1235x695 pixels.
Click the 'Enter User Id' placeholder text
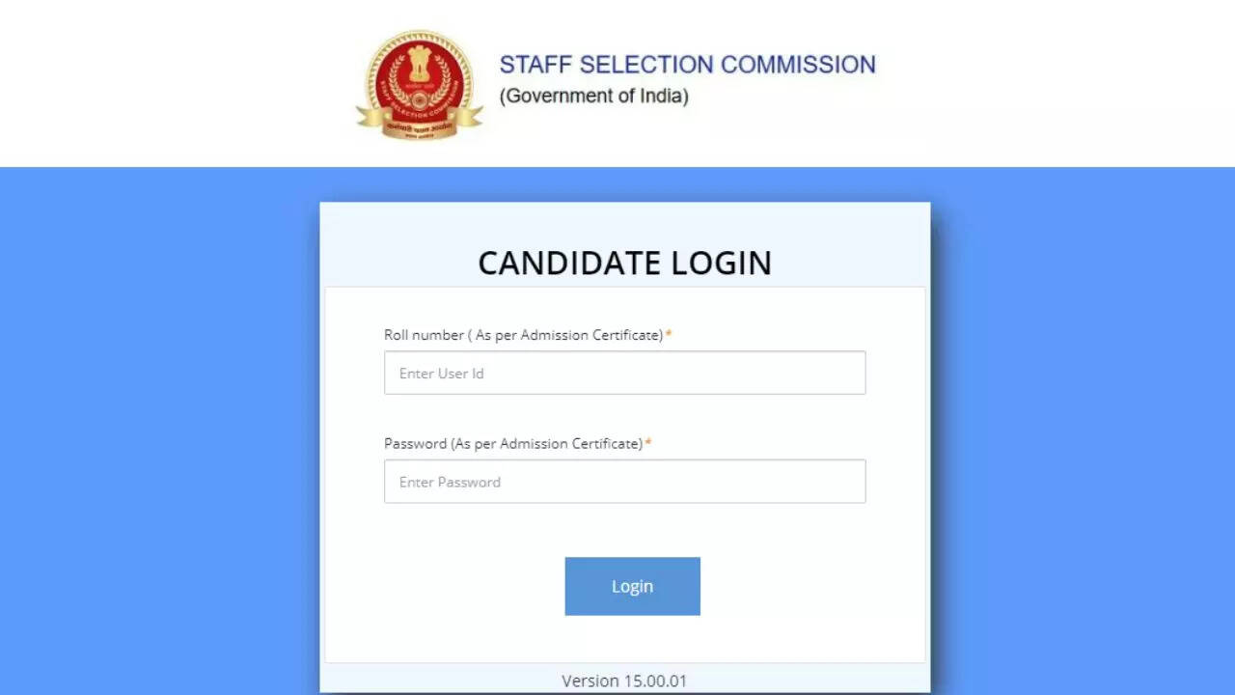pos(441,374)
